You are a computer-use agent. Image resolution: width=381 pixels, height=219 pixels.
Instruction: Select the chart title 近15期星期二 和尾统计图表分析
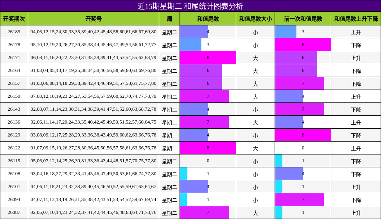(190, 6)
